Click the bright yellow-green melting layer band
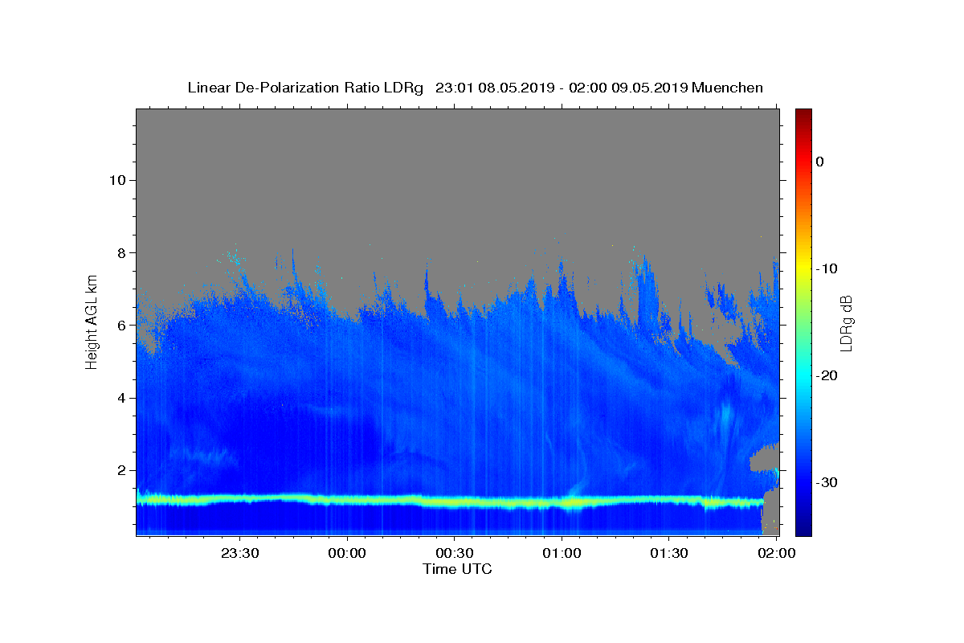This screenshot has height=643, width=964. click(x=450, y=501)
